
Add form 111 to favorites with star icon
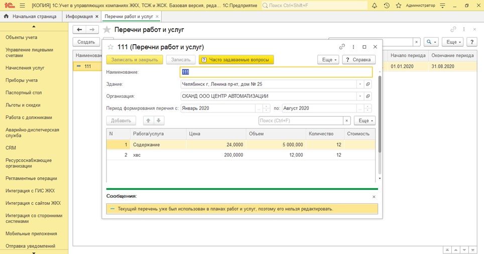110,47
